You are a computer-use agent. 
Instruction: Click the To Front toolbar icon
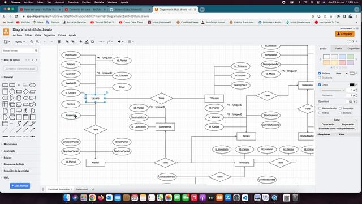point(67,42)
